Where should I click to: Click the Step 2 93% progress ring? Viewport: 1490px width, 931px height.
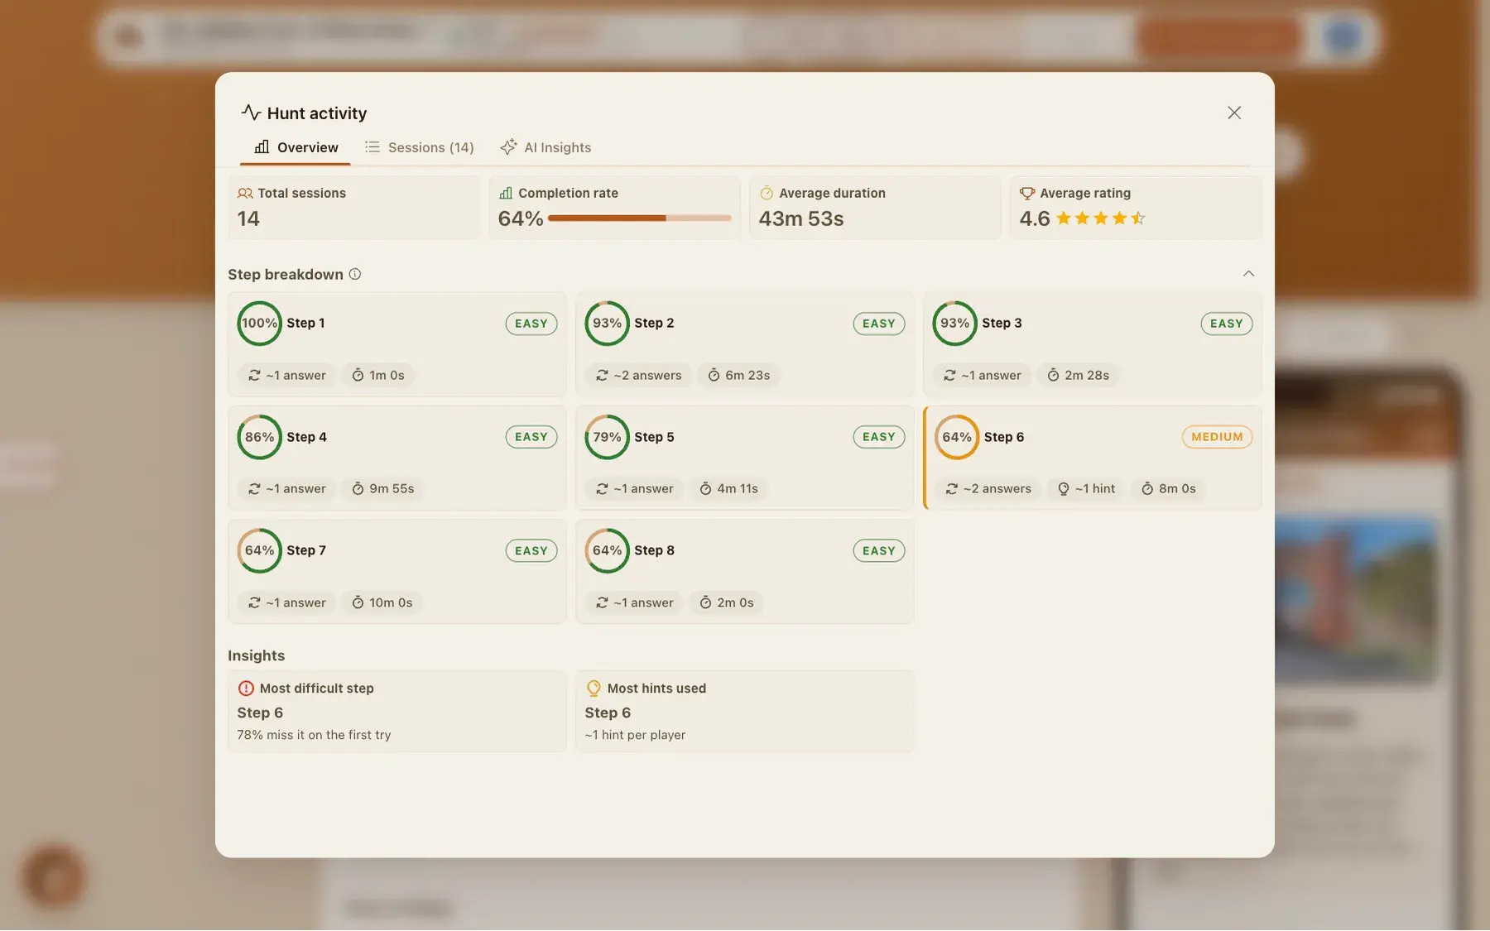pyautogui.click(x=607, y=324)
